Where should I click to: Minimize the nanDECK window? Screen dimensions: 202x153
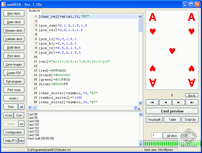pos(185,5)
